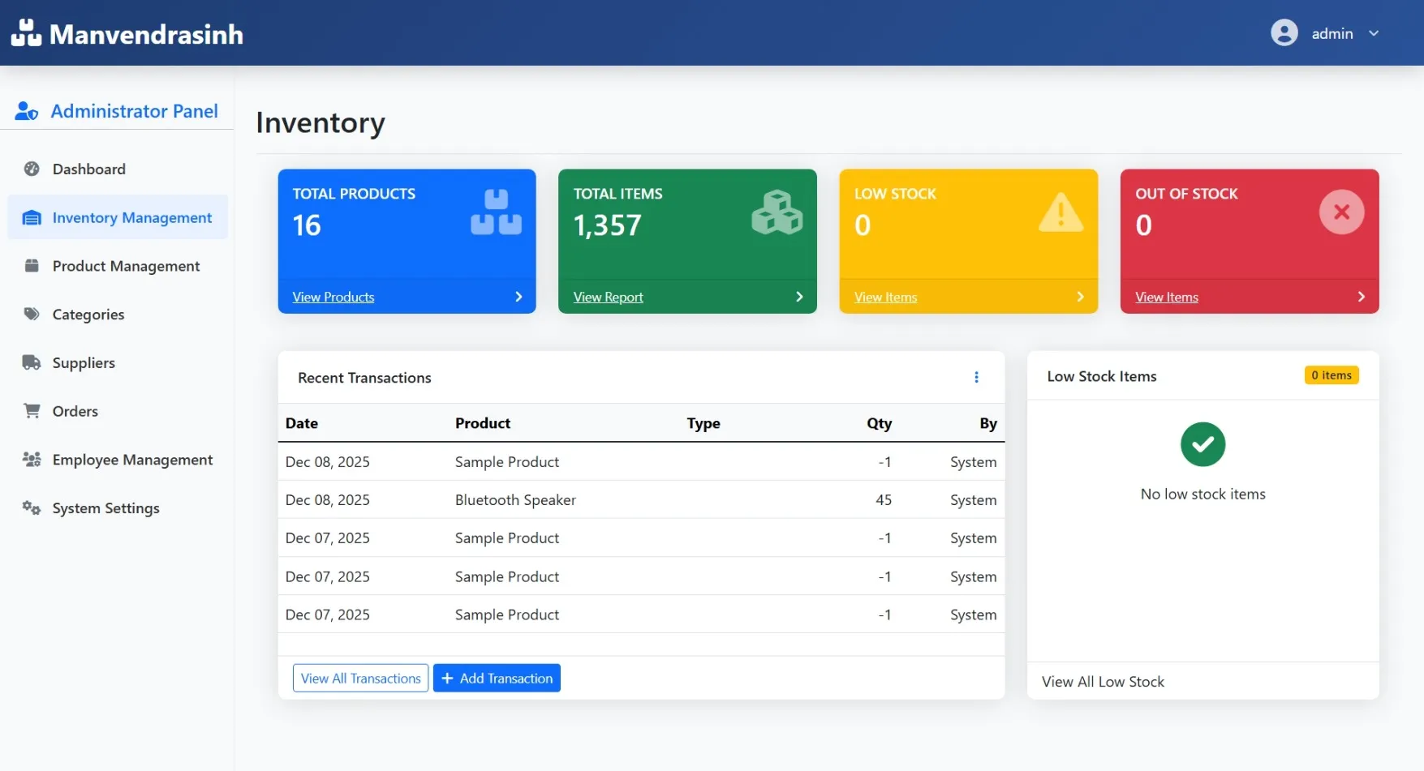Expand View Products on Total Products card
Image resolution: width=1424 pixels, height=771 pixels.
tap(333, 297)
